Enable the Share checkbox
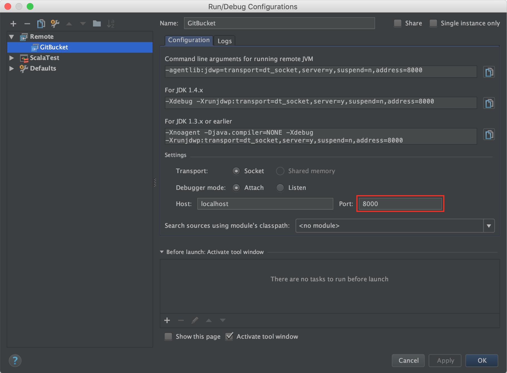 tap(398, 23)
